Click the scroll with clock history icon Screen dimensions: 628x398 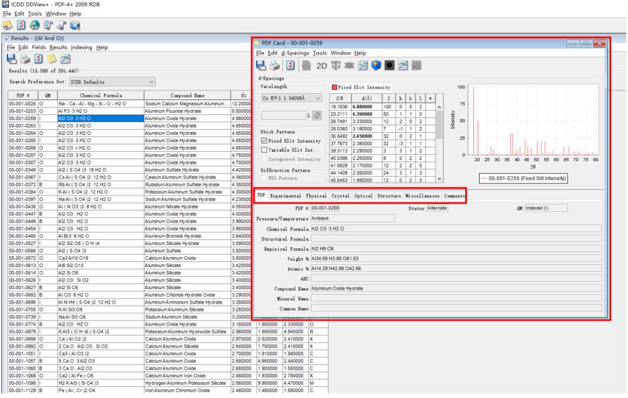tap(48, 26)
